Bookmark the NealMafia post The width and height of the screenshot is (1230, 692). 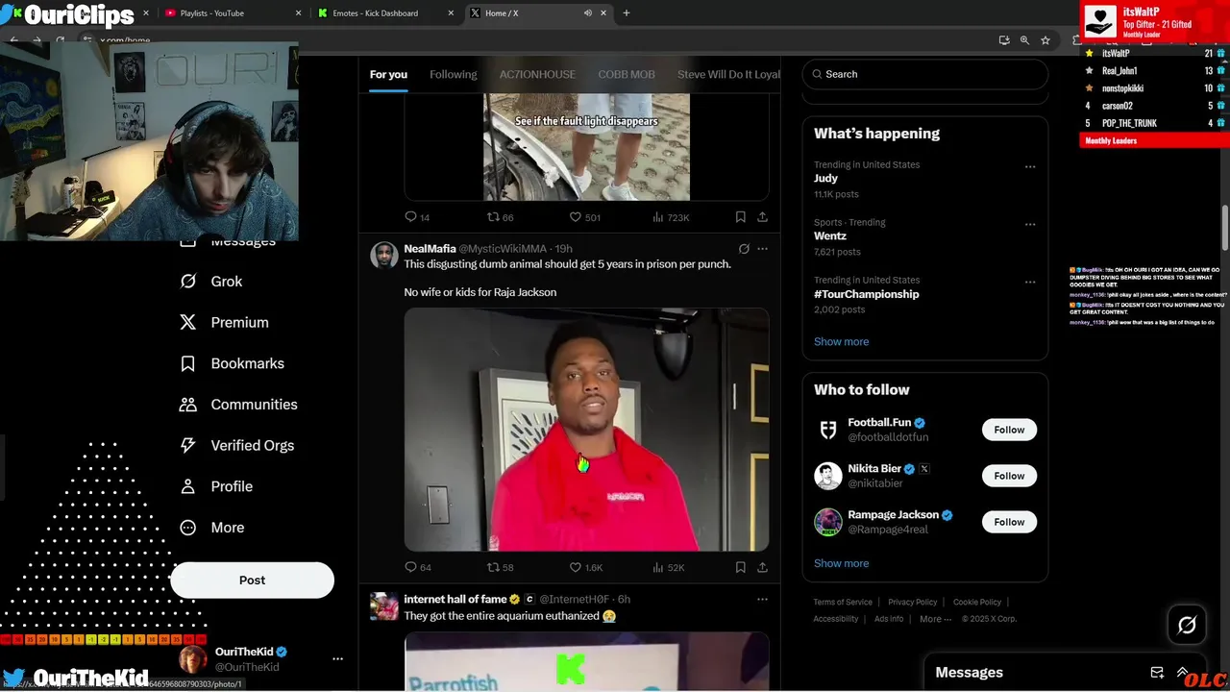coord(740,568)
